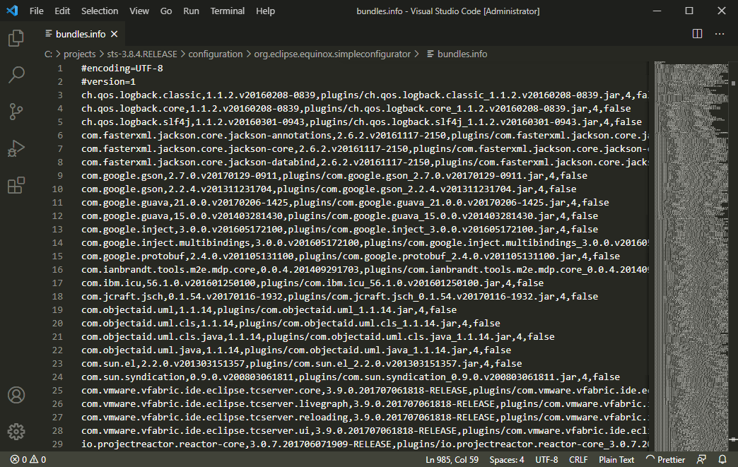Click the VS Code logo icon
This screenshot has height=467, width=738.
(12, 11)
